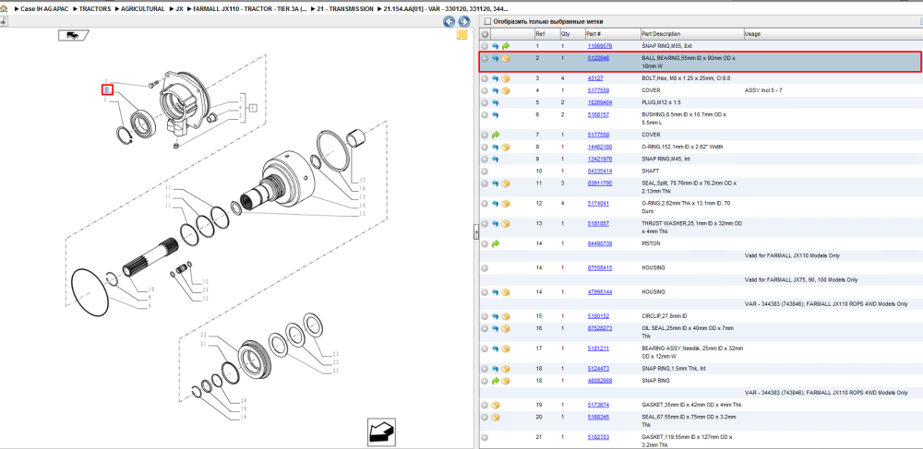This screenshot has width=923, height=449.
Task: Select the 'SHAFT' description text
Action: (649, 171)
